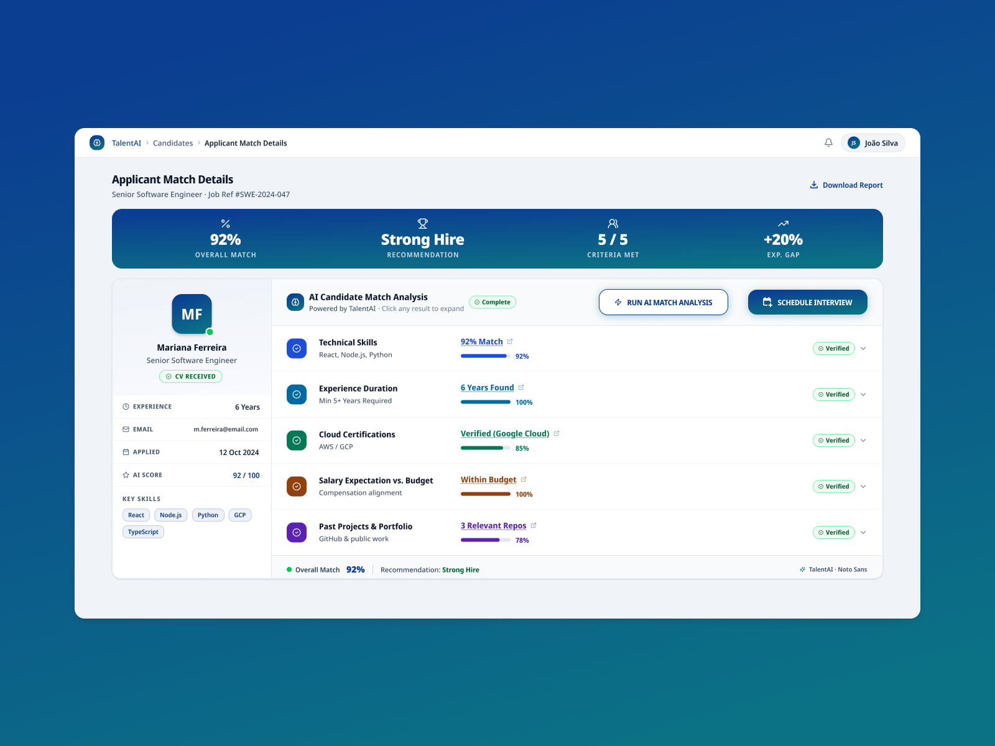This screenshot has height=746, width=995.
Task: Click Verified badge on Cloud Certifications row
Action: pos(834,441)
